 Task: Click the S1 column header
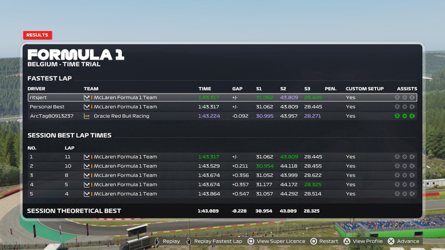(259, 89)
